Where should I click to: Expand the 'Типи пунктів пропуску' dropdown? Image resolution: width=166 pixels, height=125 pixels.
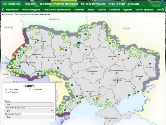[29, 111]
